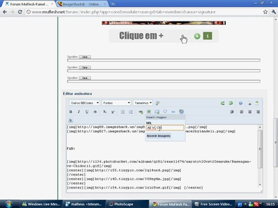Click the green reputation count 1

(207, 36)
